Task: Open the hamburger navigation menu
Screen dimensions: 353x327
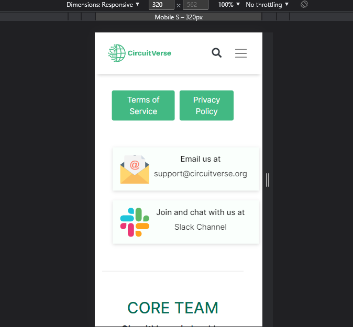Action: click(241, 53)
